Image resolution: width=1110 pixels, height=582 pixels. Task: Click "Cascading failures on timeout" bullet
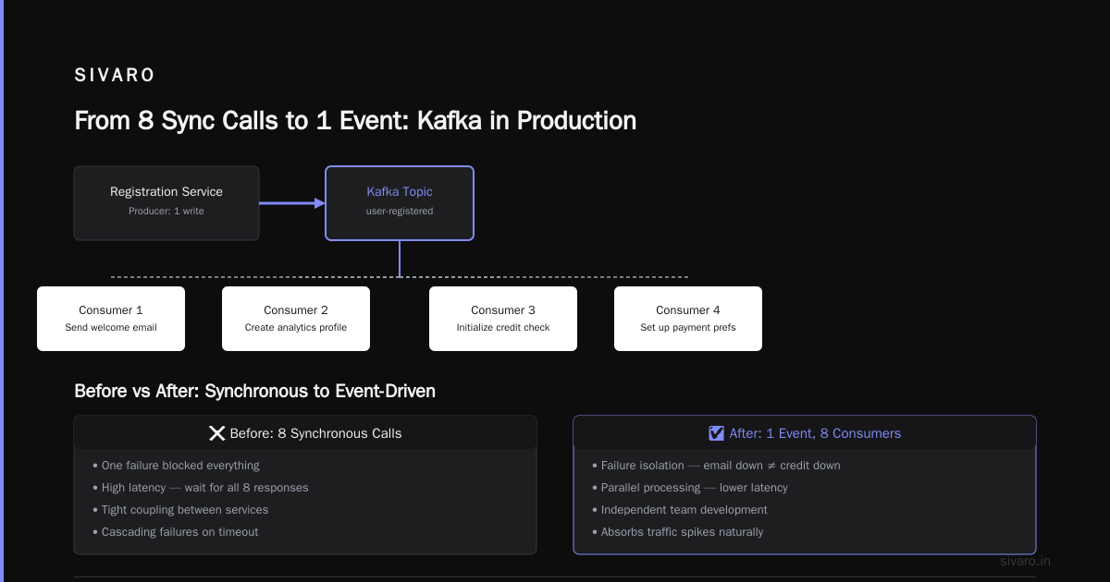[176, 532]
